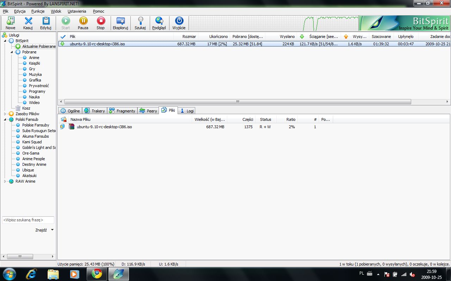Switch to the Fragmenty tab
Screen dimensions: 451x281
tap(122, 111)
